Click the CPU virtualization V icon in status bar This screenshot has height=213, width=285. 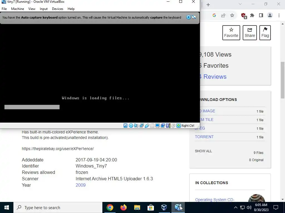(x=168, y=126)
